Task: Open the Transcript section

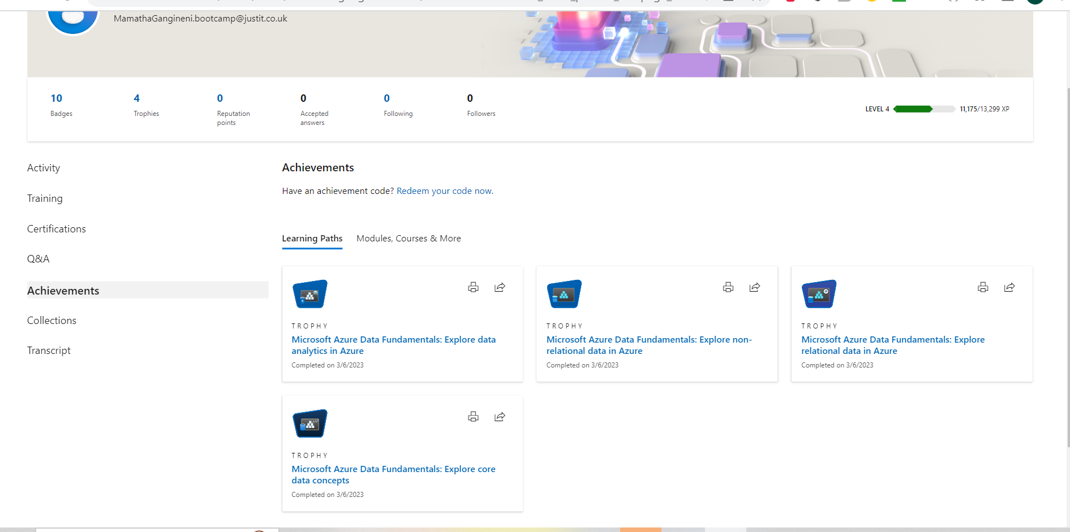Action: click(x=49, y=350)
